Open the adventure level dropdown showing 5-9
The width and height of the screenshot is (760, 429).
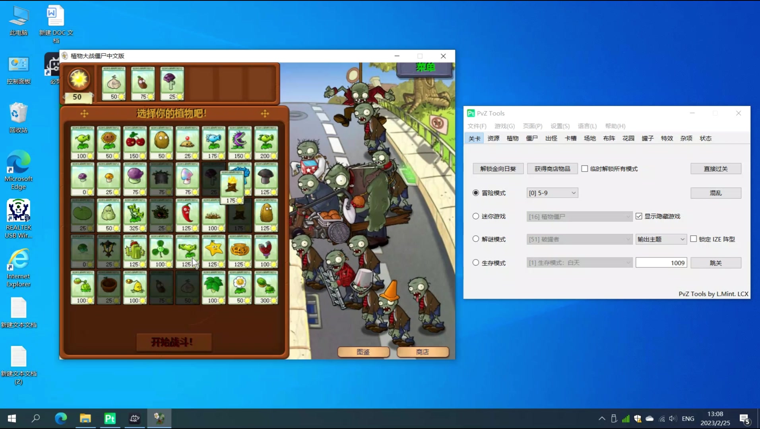point(552,193)
